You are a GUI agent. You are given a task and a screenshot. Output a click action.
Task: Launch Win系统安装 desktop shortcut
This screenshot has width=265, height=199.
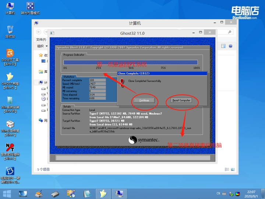[x=10, y=105]
